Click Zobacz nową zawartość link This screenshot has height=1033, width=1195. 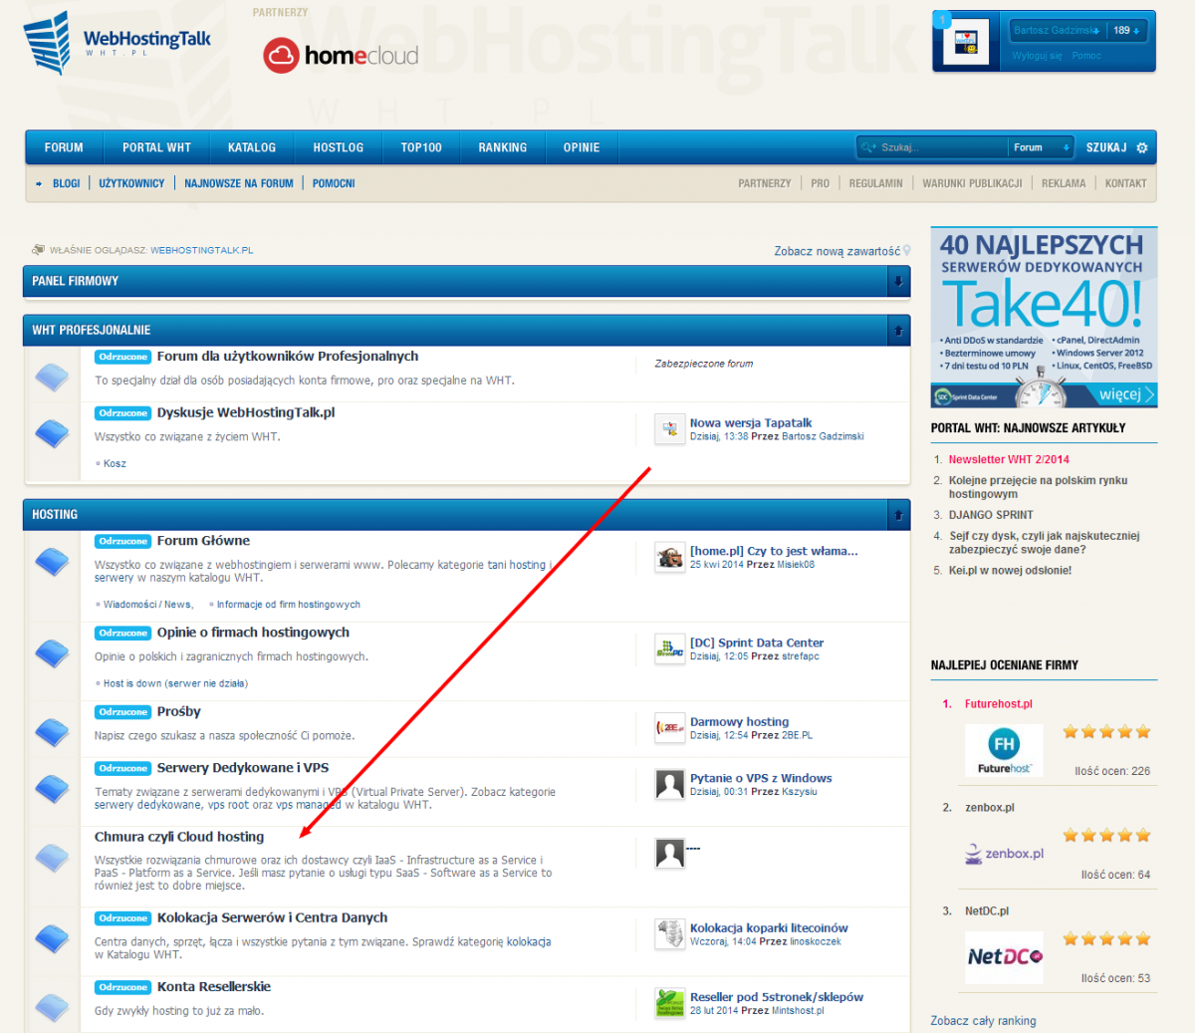coord(837,251)
